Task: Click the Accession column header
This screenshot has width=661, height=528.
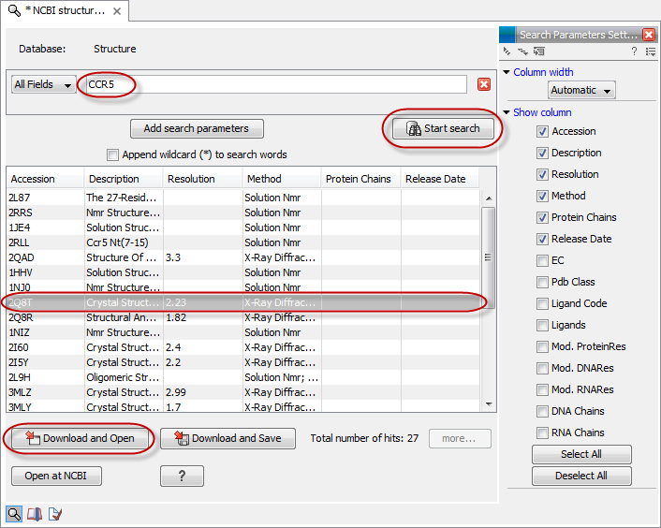Action: pos(44,179)
